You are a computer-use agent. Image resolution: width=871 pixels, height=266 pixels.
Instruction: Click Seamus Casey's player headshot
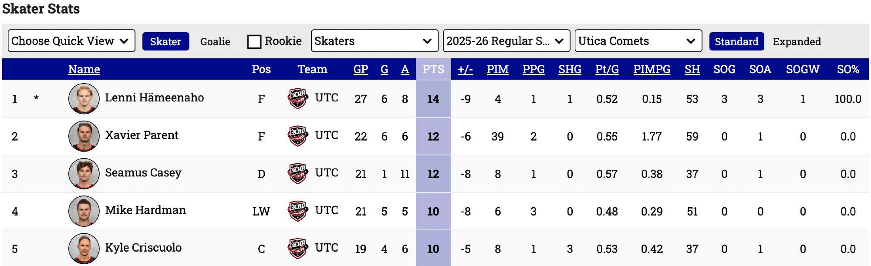point(84,174)
